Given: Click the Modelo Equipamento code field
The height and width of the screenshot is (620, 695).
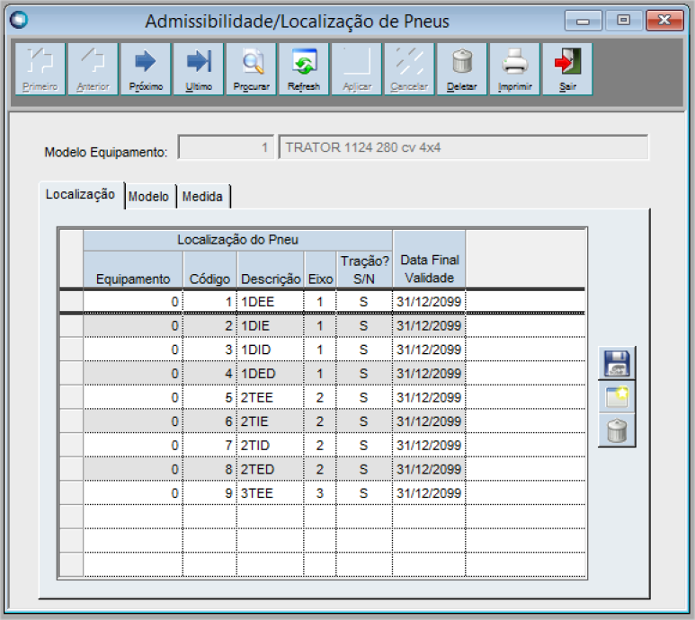Looking at the screenshot, I should (226, 147).
